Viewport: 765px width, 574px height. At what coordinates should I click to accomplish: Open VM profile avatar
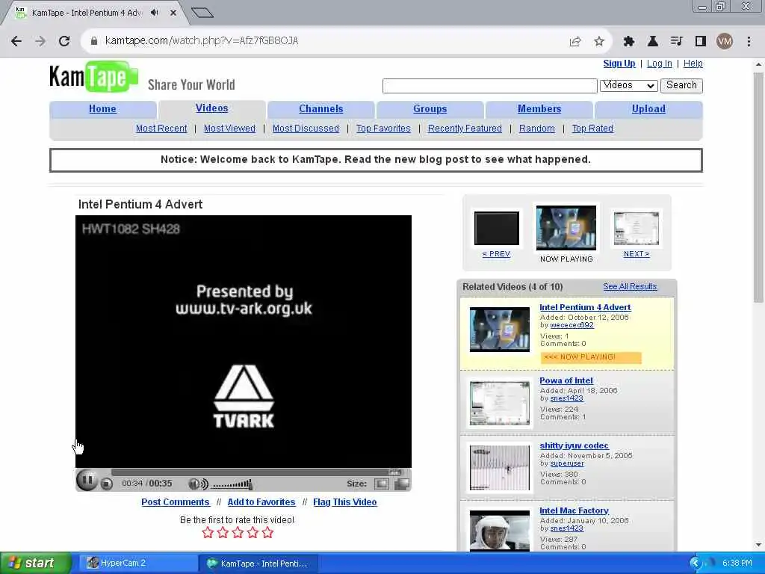[725, 42]
